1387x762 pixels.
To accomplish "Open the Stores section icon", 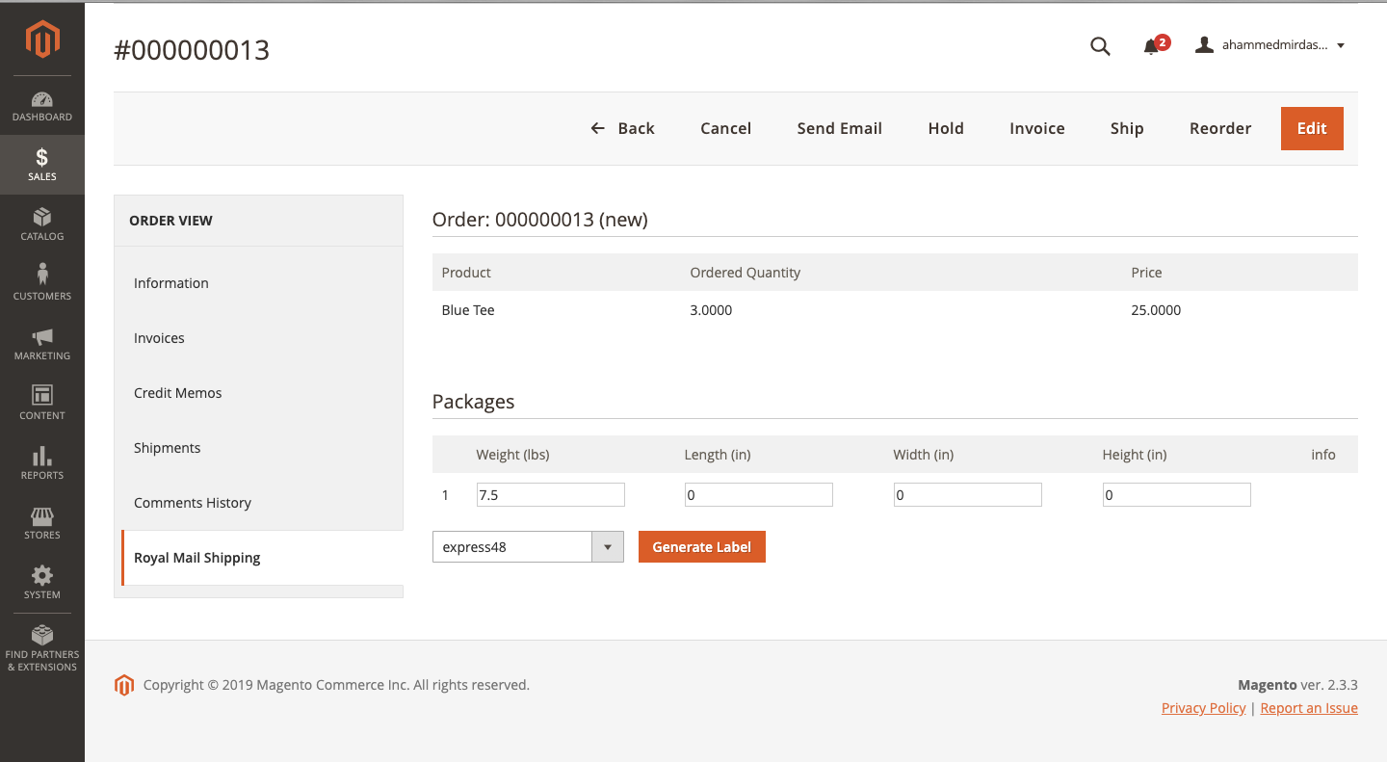I will click(42, 522).
